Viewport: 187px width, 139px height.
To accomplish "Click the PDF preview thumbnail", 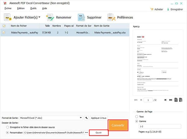I will [x=158, y=63].
